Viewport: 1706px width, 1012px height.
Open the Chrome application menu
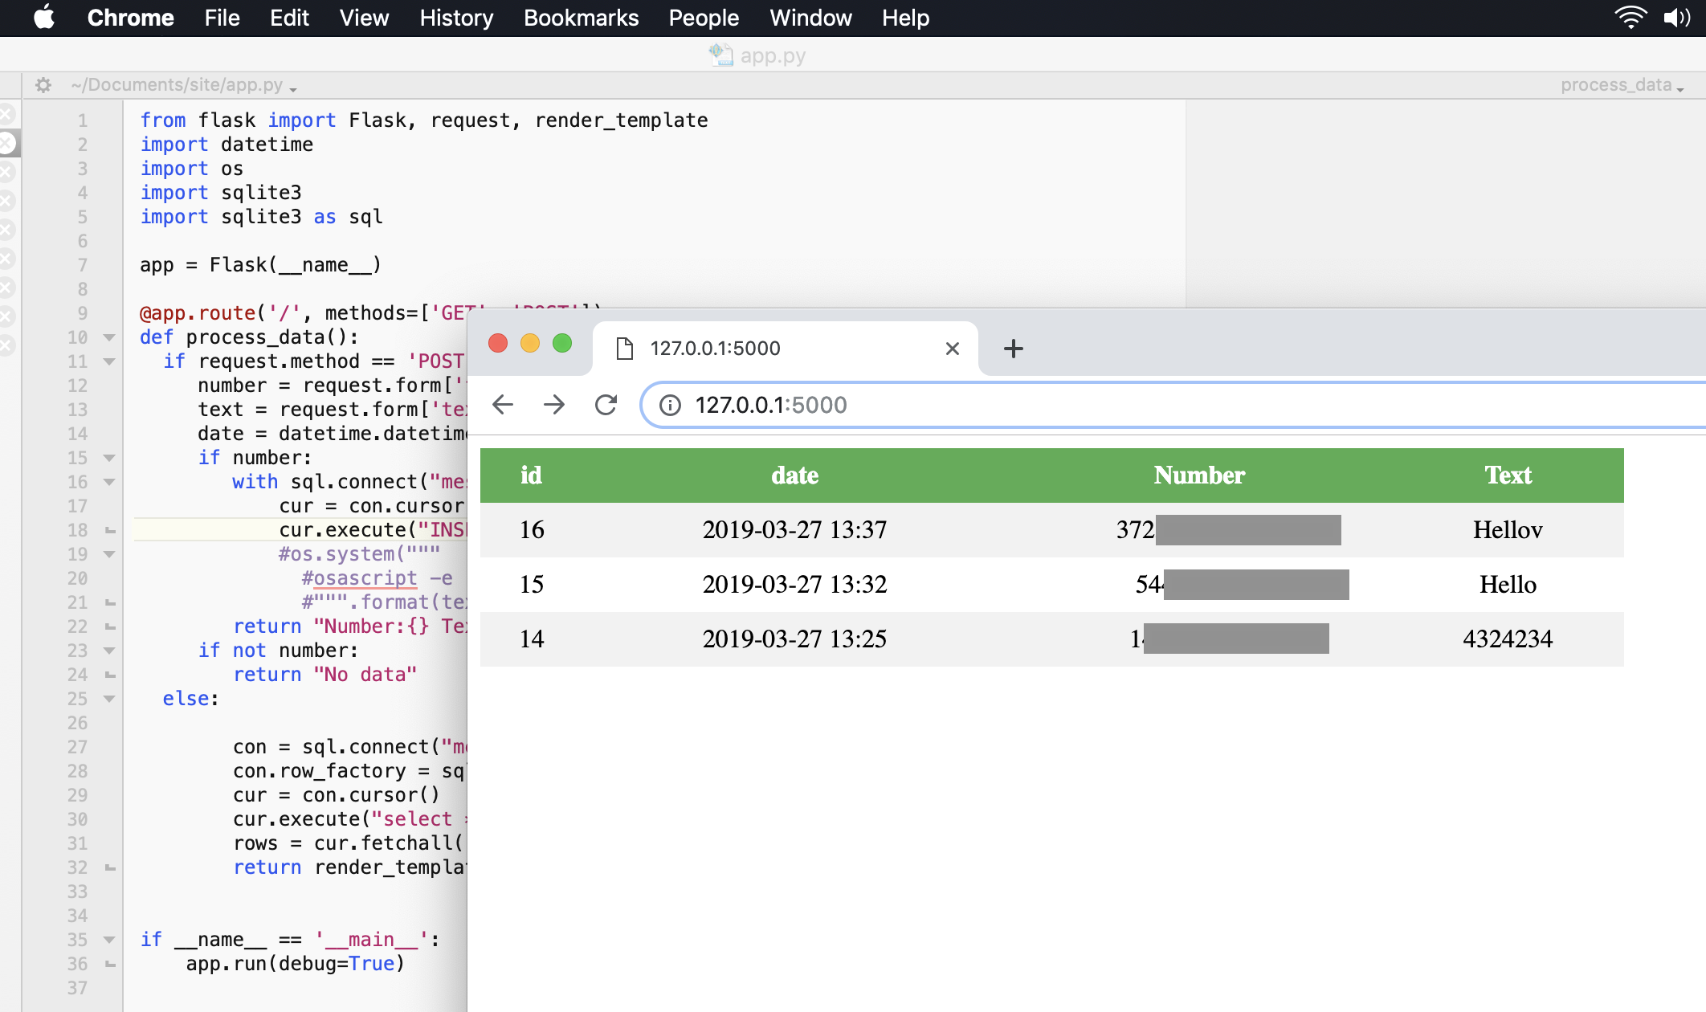130,18
